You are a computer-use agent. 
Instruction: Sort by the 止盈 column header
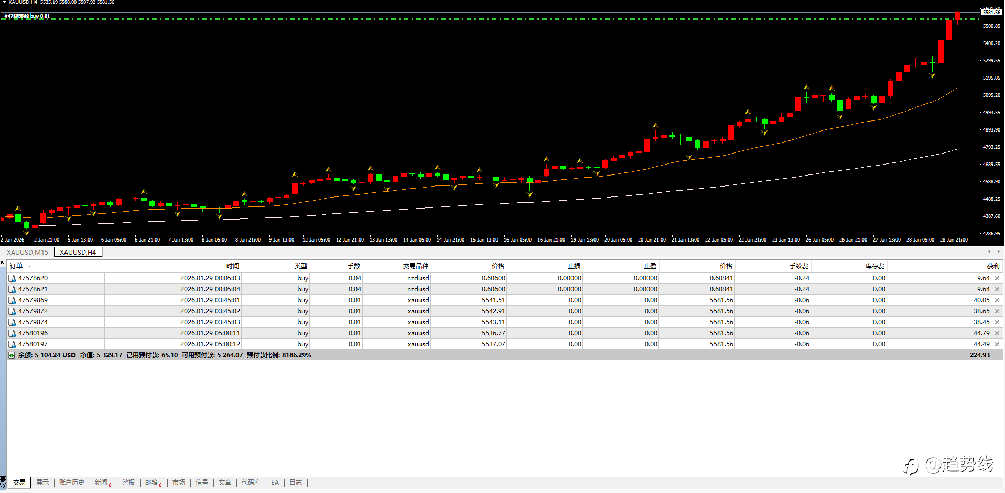point(620,266)
